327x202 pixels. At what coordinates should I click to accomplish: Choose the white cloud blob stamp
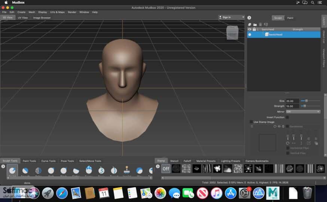217,169
